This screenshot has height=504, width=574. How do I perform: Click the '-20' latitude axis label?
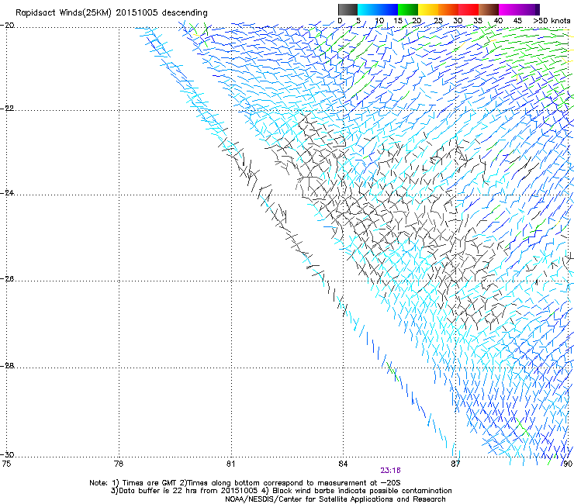(x=7, y=26)
